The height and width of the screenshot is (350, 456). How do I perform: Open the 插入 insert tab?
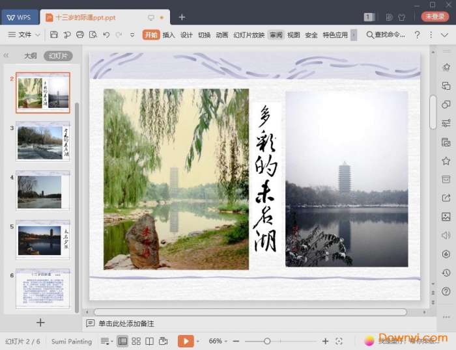click(x=169, y=34)
